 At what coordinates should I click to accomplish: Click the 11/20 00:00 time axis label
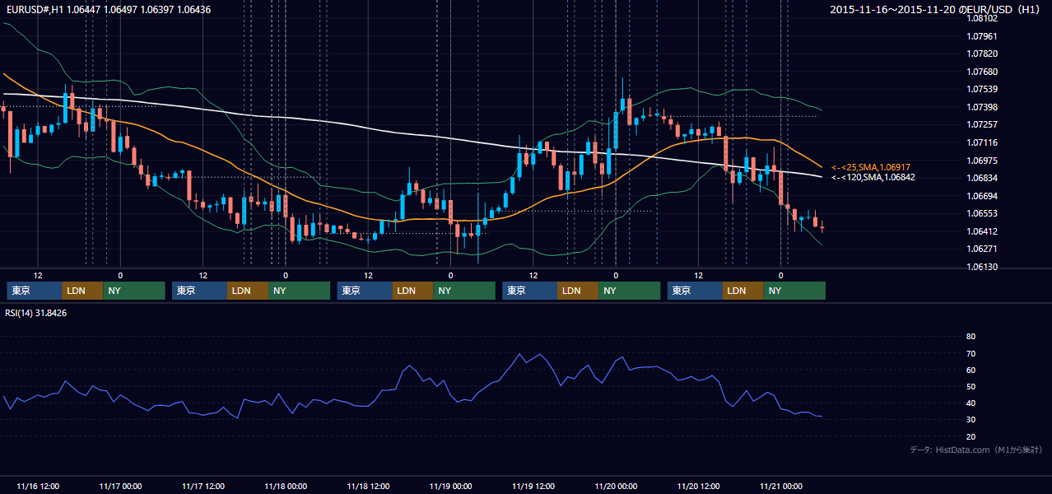[x=616, y=486]
